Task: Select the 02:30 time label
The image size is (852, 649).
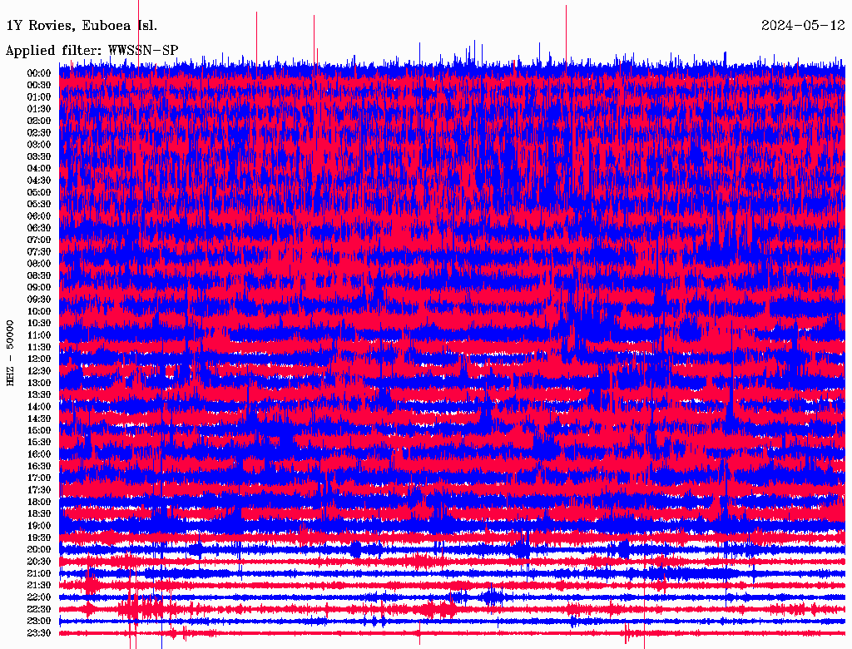Action: (x=39, y=133)
